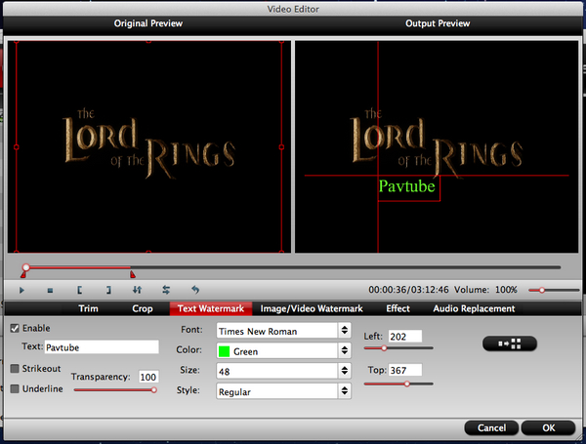Screen dimensions: 586x444
Task: Click the trim end marker triangle
Action: [x=133, y=275]
